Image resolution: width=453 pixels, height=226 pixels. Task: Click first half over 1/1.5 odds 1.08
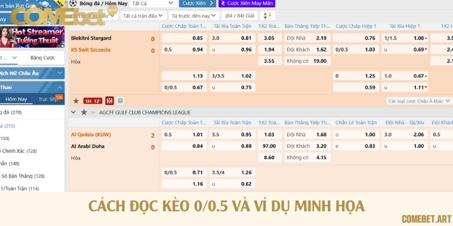coord(405,38)
